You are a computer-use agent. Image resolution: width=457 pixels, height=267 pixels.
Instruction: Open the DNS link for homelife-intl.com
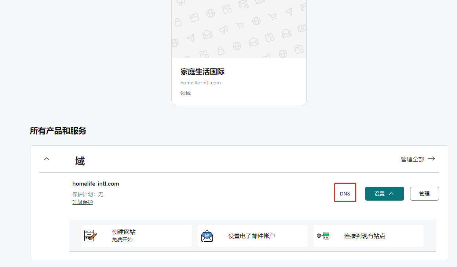pos(345,194)
